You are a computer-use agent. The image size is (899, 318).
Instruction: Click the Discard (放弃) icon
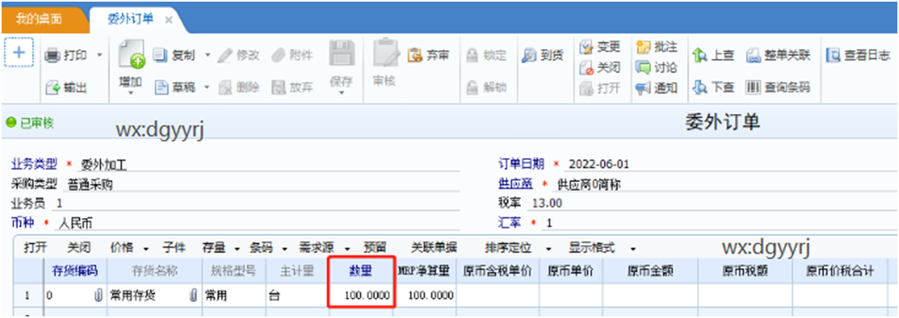point(278,88)
